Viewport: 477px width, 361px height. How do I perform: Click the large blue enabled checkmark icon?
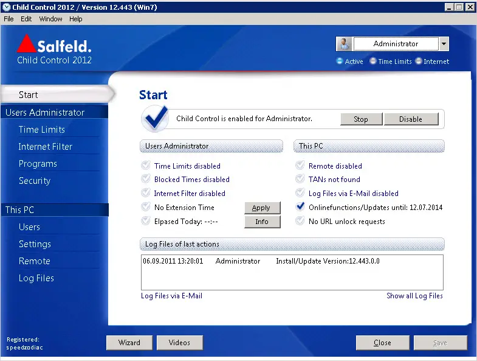click(x=155, y=118)
